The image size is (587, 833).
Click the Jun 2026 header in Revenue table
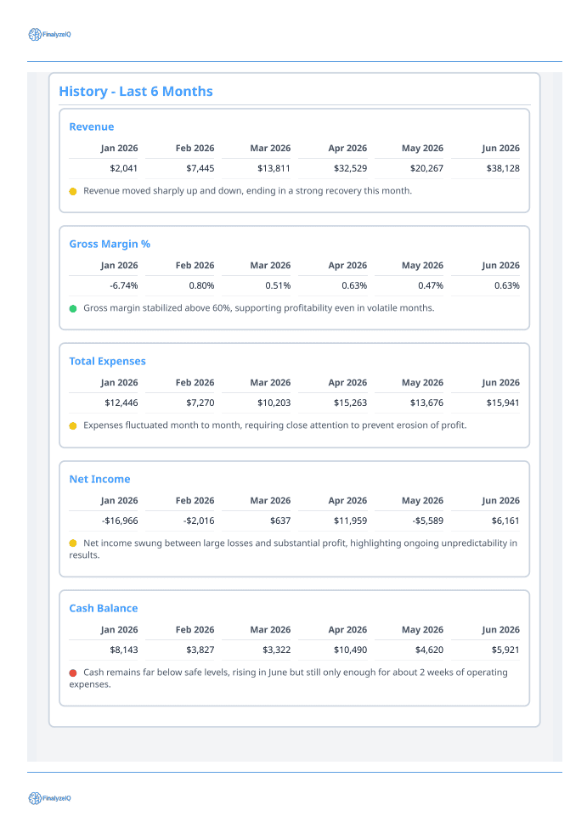(501, 149)
